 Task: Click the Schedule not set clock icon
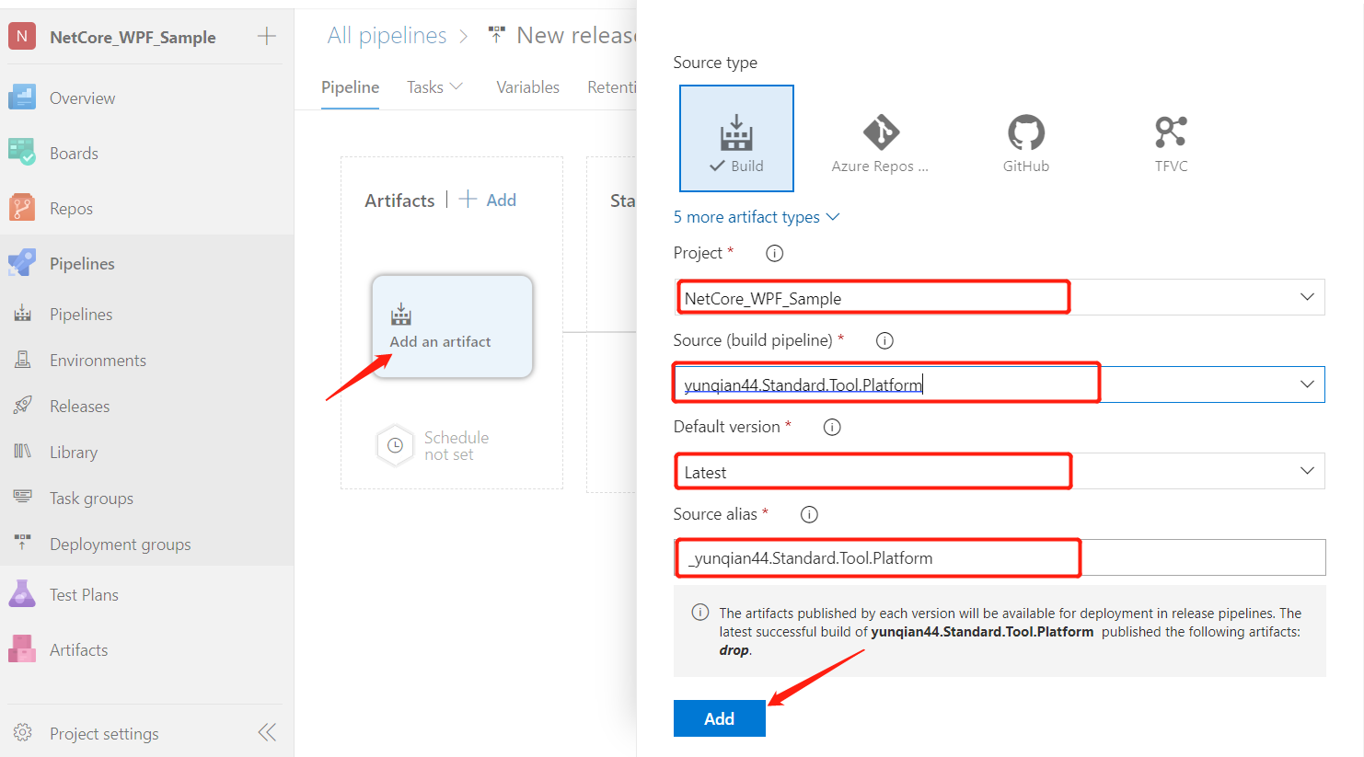pyautogui.click(x=395, y=445)
